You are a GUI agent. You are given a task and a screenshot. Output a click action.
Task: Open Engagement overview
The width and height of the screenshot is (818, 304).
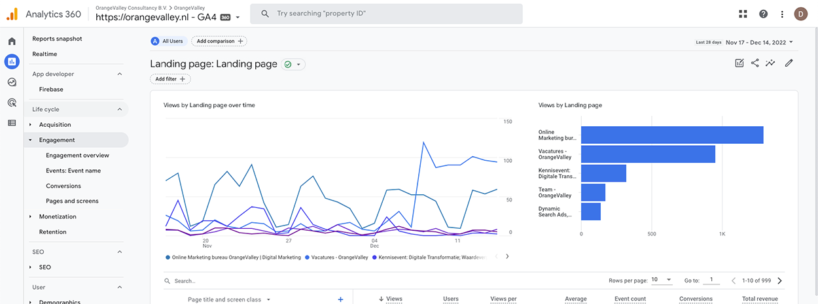77,155
